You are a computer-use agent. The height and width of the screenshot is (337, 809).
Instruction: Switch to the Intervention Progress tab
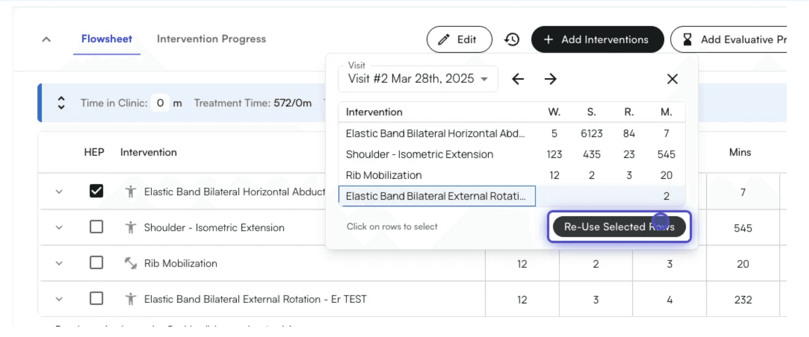tap(211, 39)
